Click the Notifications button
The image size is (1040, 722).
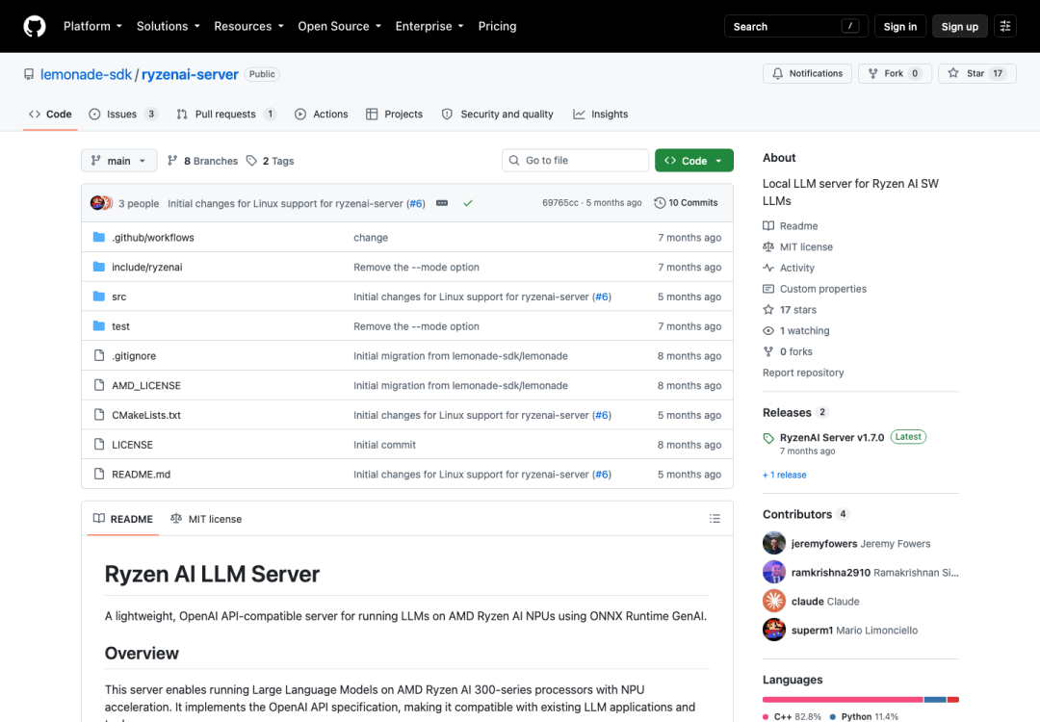807,73
